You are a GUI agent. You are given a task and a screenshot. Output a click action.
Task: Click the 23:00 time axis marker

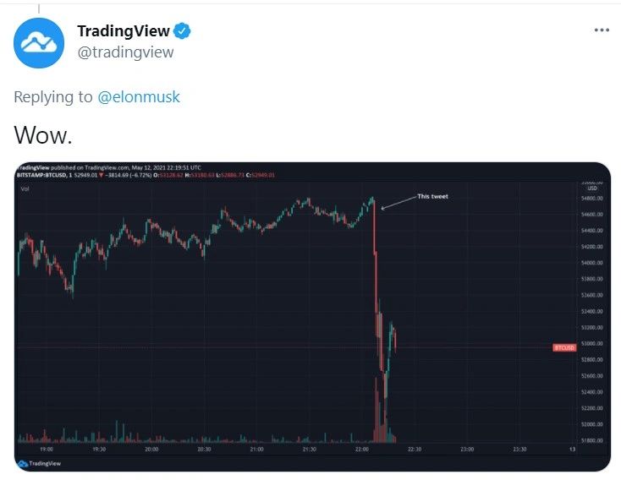point(467,449)
